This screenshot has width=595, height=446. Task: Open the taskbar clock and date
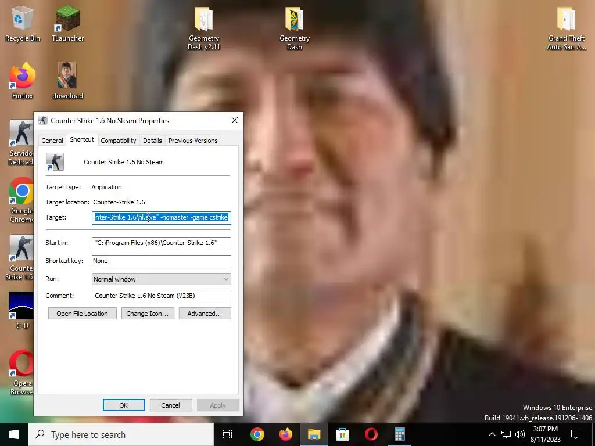[x=545, y=434]
